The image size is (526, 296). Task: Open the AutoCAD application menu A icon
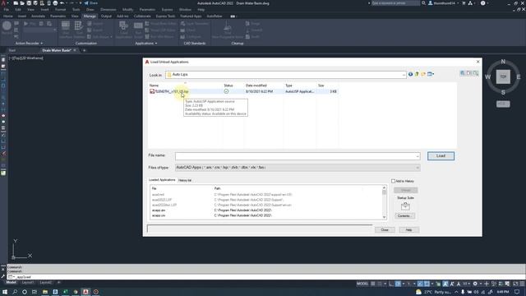click(3, 3)
